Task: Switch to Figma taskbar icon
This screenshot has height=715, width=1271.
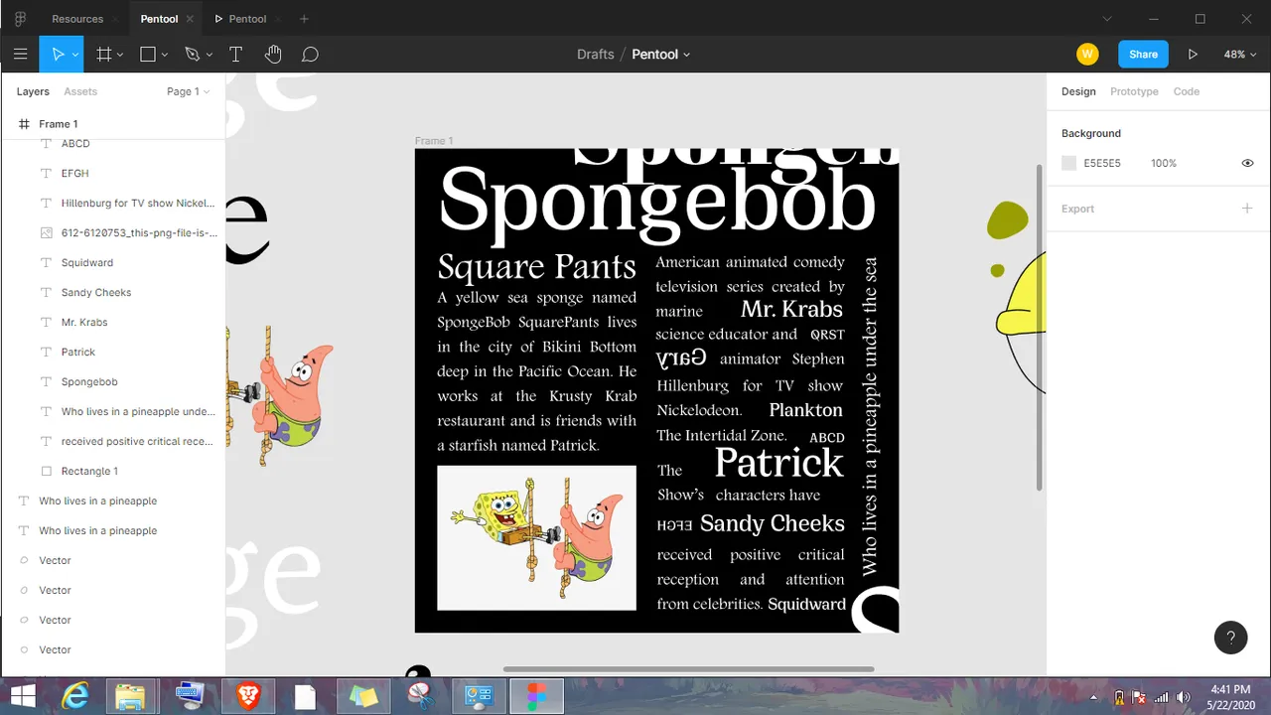Action: click(x=537, y=697)
